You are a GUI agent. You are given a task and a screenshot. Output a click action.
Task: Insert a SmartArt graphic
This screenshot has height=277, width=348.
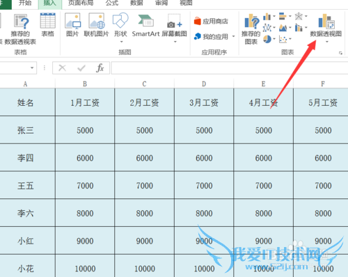(x=145, y=25)
